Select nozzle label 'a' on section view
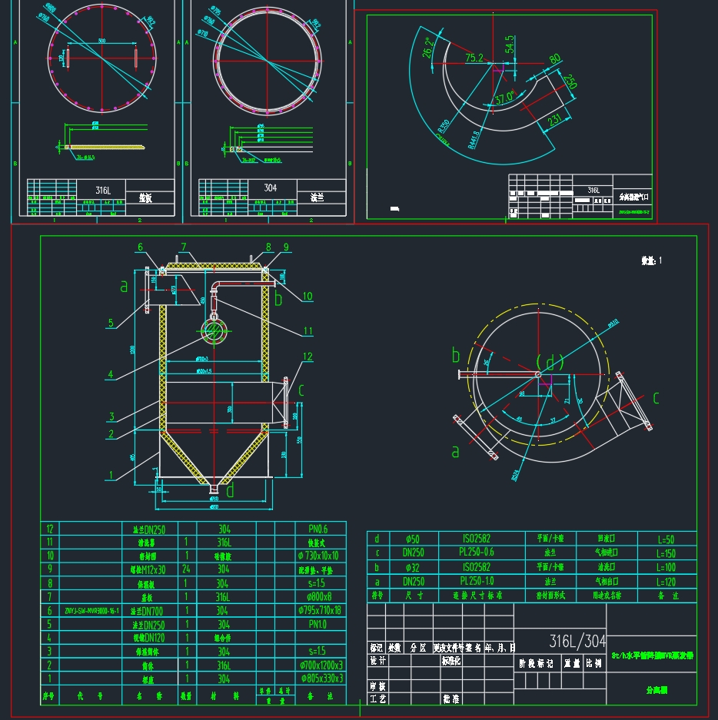The height and width of the screenshot is (720, 718). 124,287
